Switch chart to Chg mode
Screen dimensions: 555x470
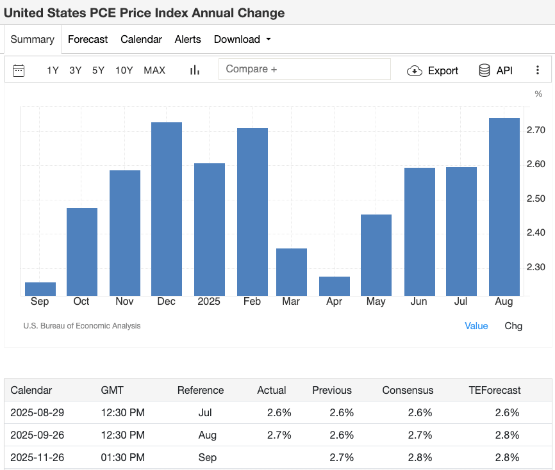(x=513, y=326)
